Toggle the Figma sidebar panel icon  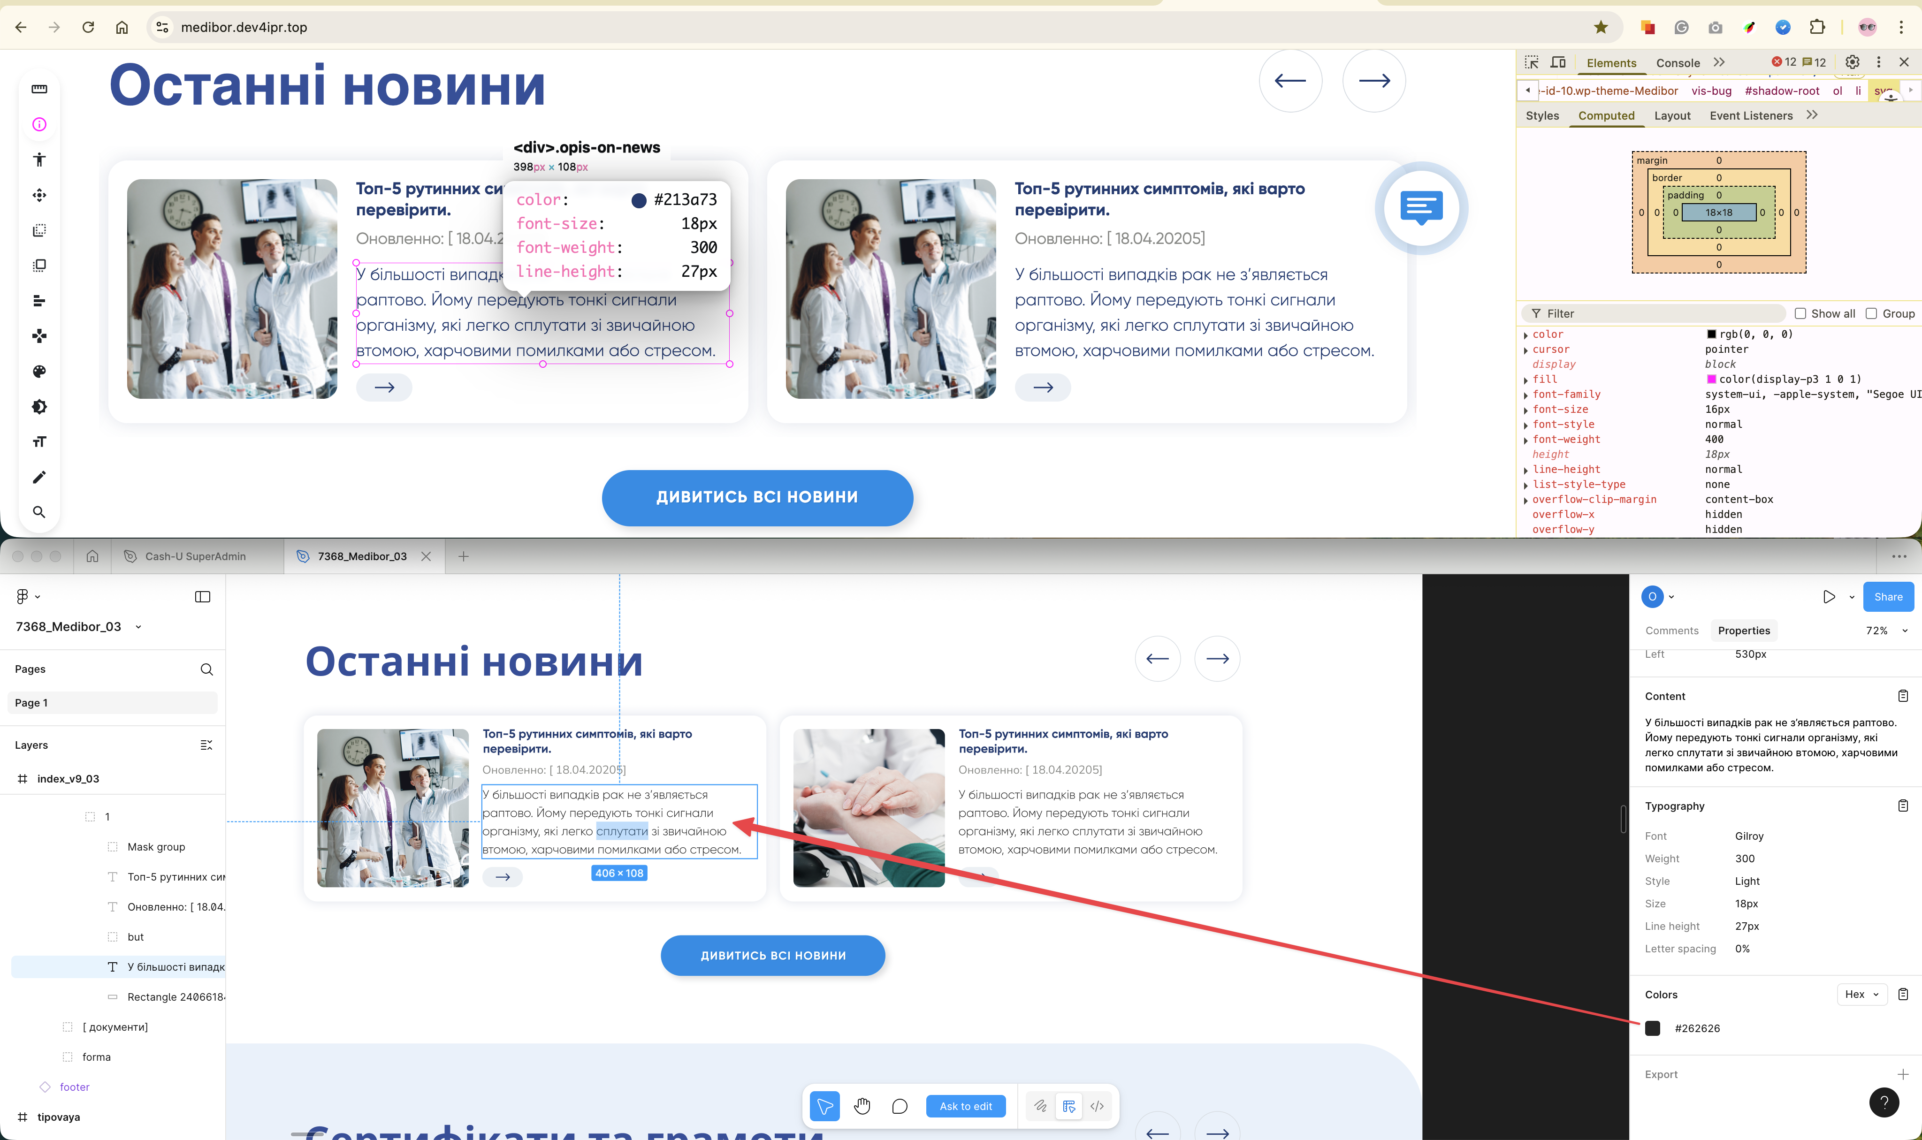coord(203,597)
